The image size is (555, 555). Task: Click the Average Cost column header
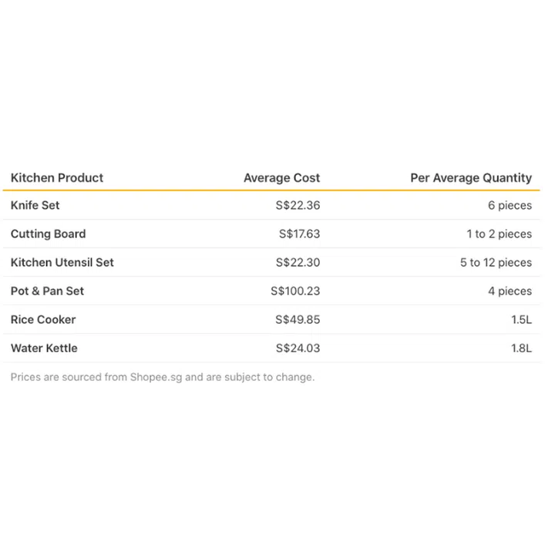tap(281, 178)
